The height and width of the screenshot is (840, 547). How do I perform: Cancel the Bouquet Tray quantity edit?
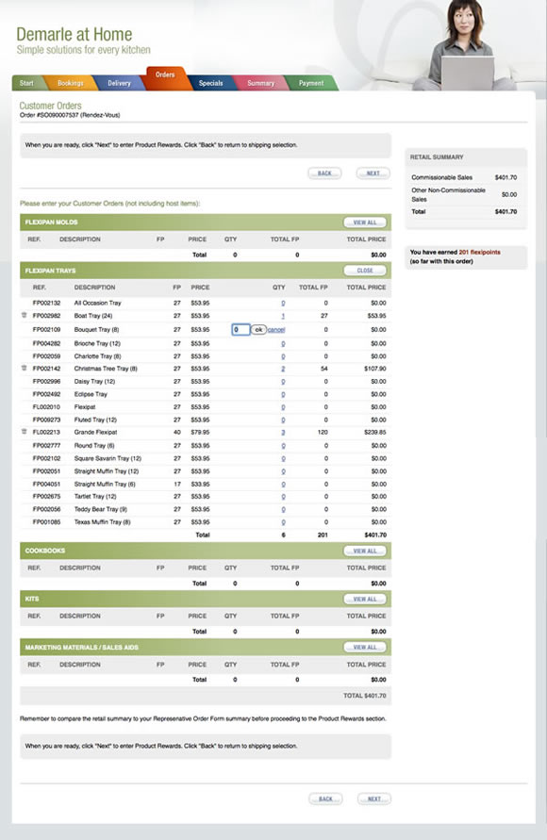tap(276, 330)
